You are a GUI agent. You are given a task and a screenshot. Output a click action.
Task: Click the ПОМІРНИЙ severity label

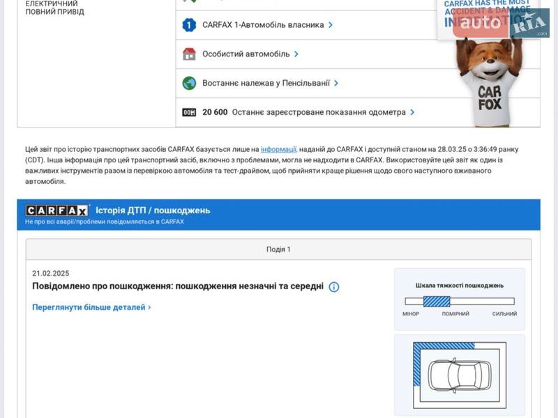455,314
